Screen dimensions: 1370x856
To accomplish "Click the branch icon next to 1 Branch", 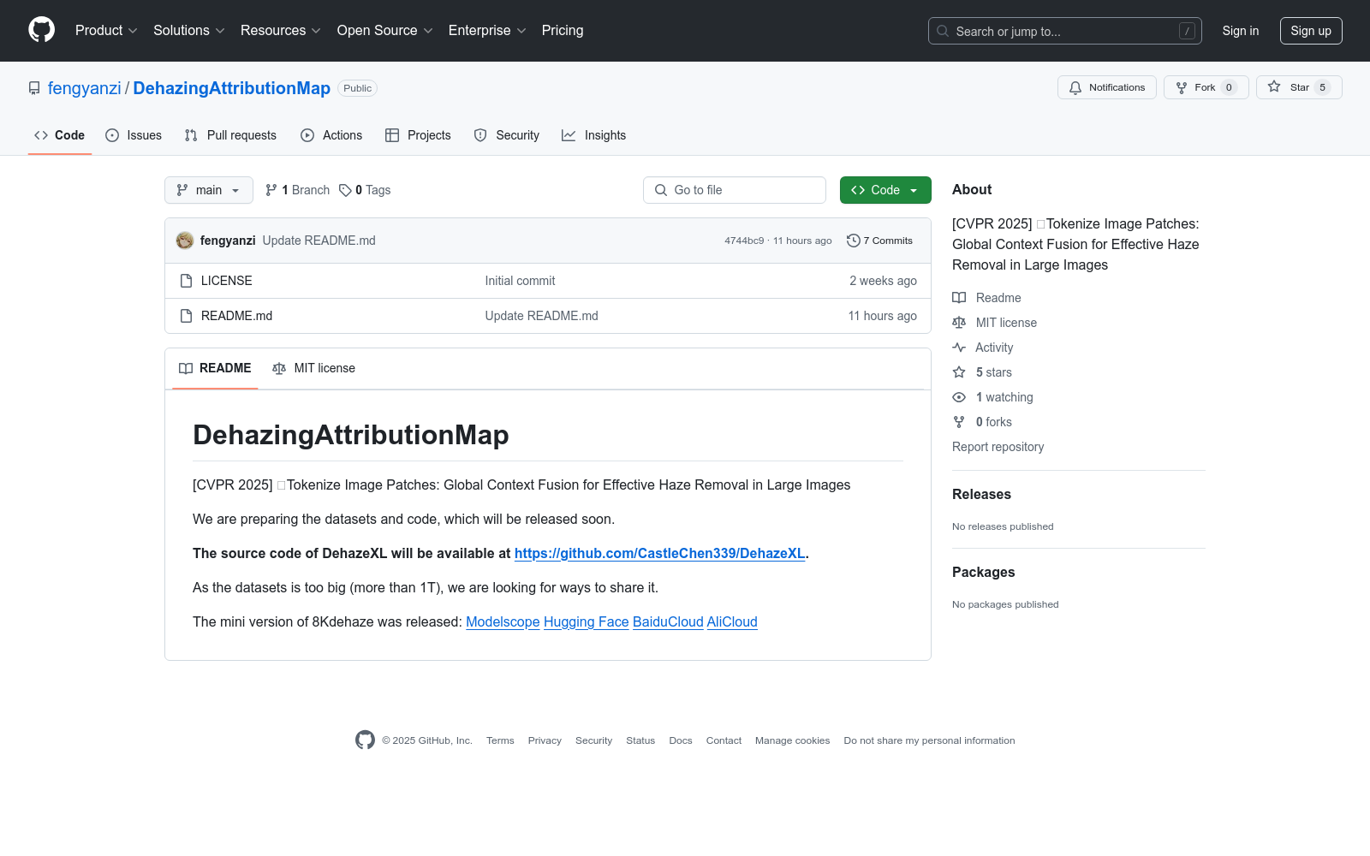I will click(271, 190).
